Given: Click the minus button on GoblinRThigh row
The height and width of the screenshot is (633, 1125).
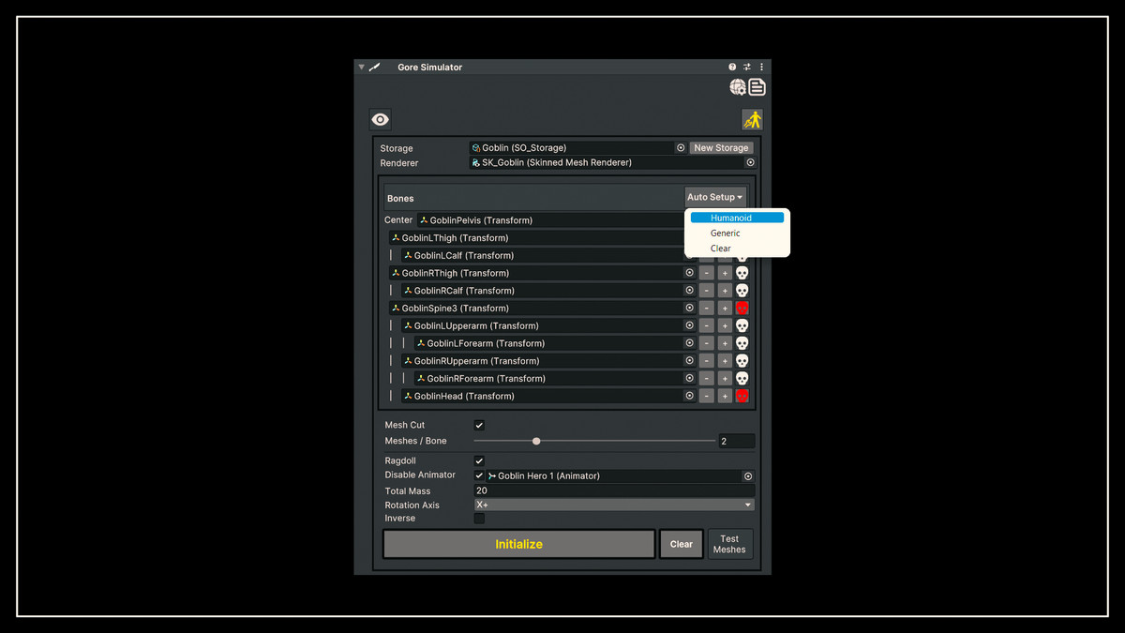Looking at the screenshot, I should tap(707, 273).
